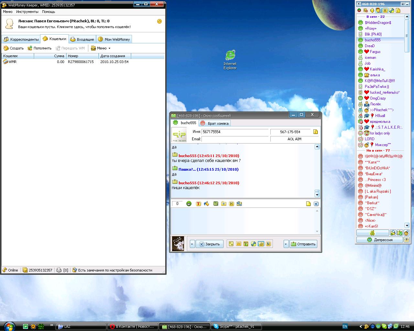This screenshot has width=414, height=331.
Task: Open Инструменты menu in WebMoney
Action: coord(27,12)
